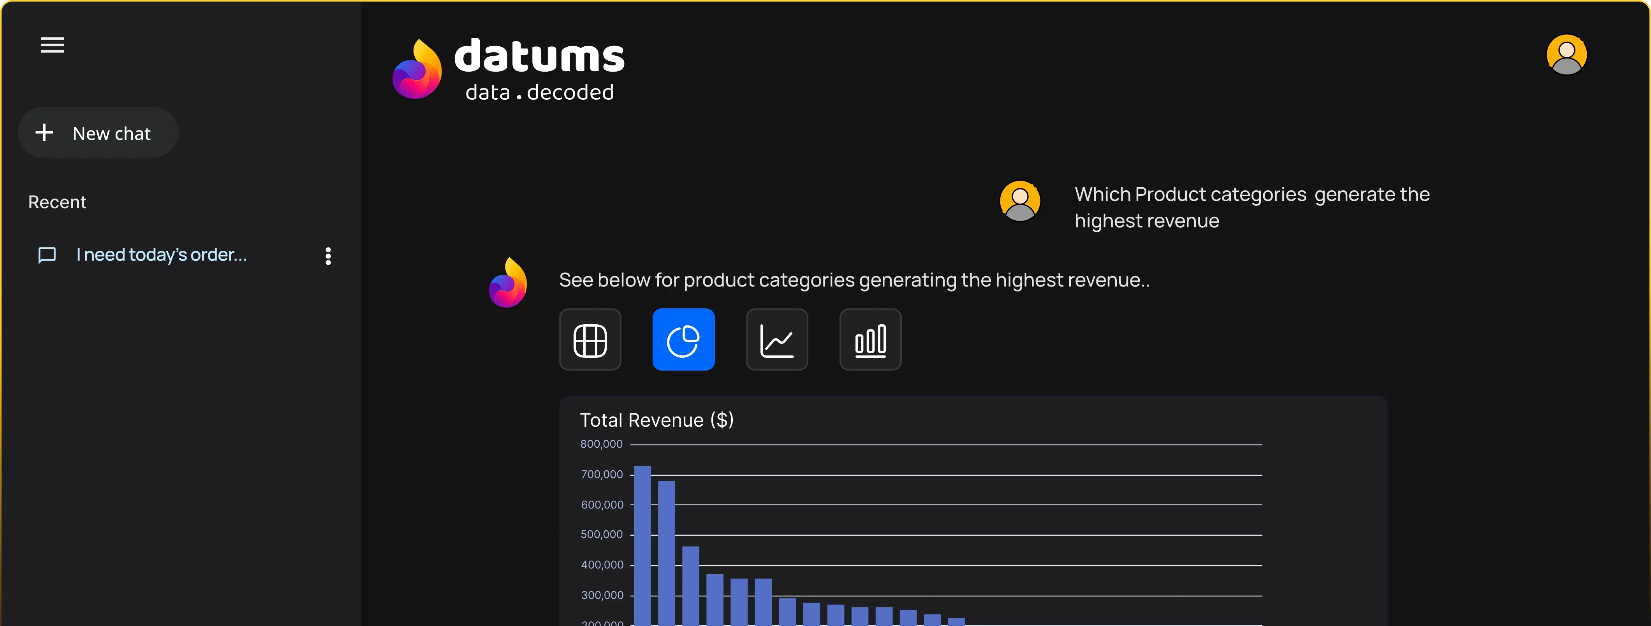Open the 'I need today's order...' chat
Viewport: 1651px width, 626px height.
coord(162,255)
